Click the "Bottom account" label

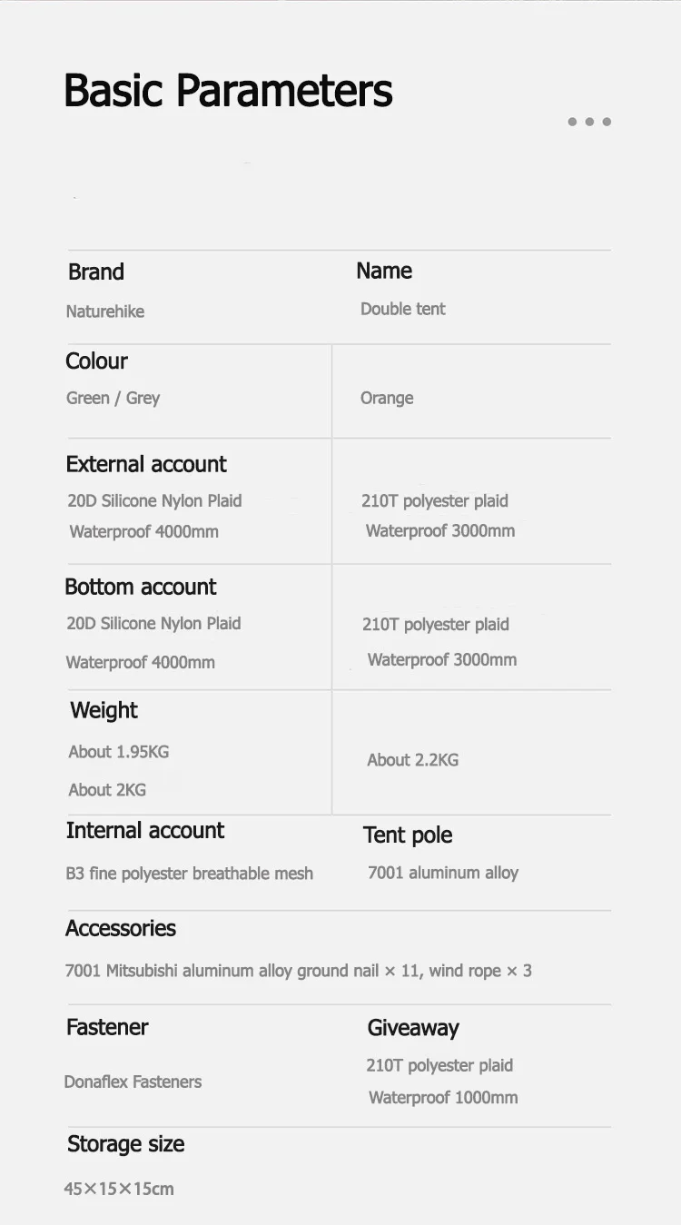pos(141,587)
